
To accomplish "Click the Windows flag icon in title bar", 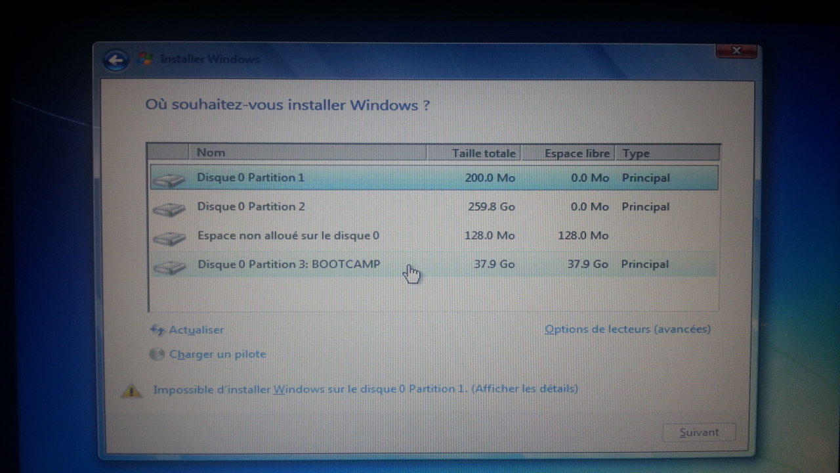I will [x=145, y=59].
